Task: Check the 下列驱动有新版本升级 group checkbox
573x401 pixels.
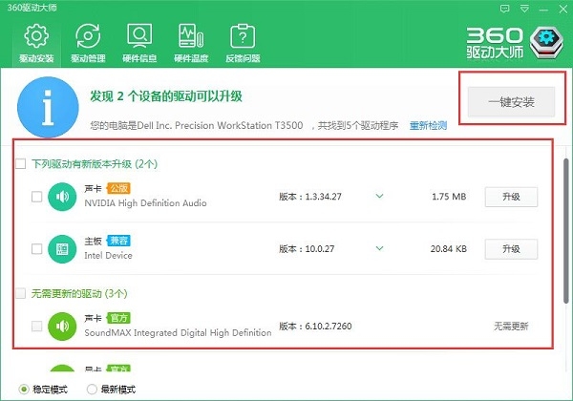Action: click(20, 163)
